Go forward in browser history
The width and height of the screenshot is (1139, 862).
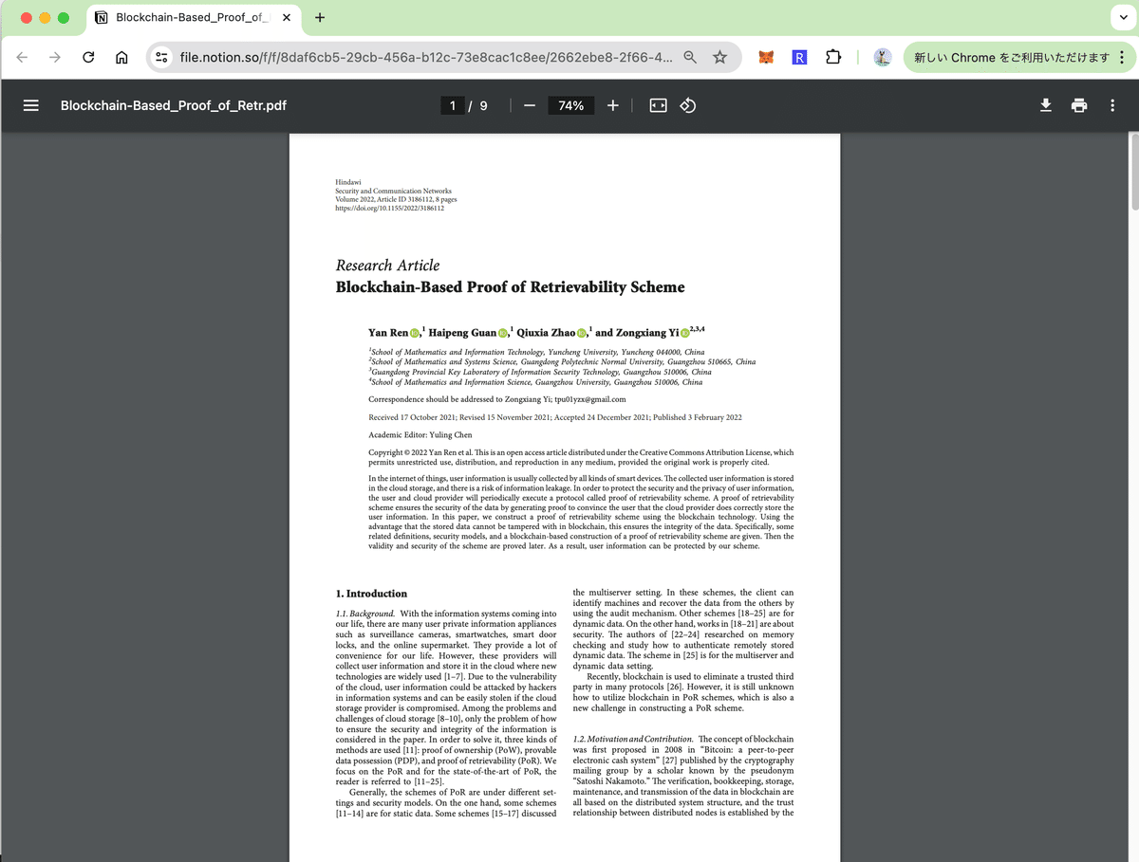point(55,58)
